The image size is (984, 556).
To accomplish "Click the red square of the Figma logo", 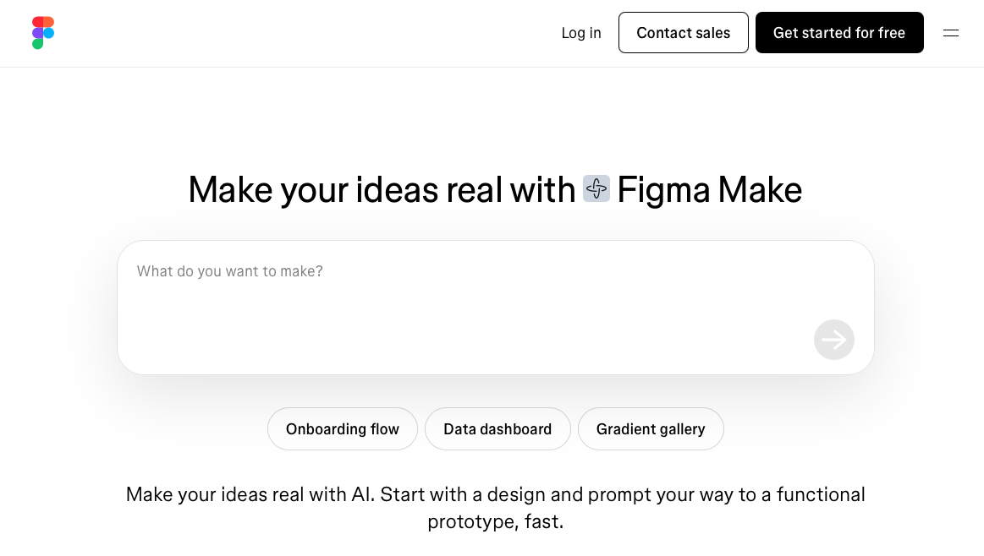I will click(37, 21).
